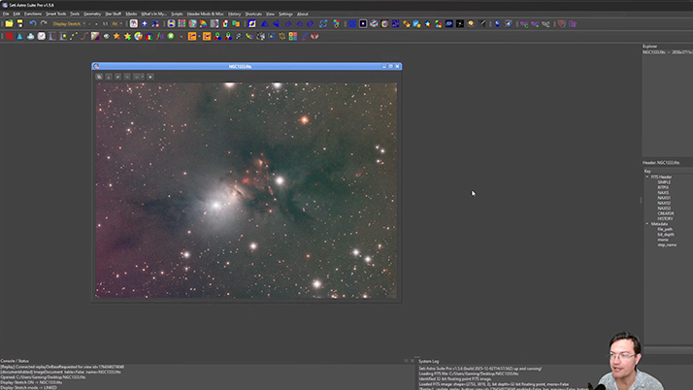
Task: Open the cloud icon tool
Action: point(30,36)
